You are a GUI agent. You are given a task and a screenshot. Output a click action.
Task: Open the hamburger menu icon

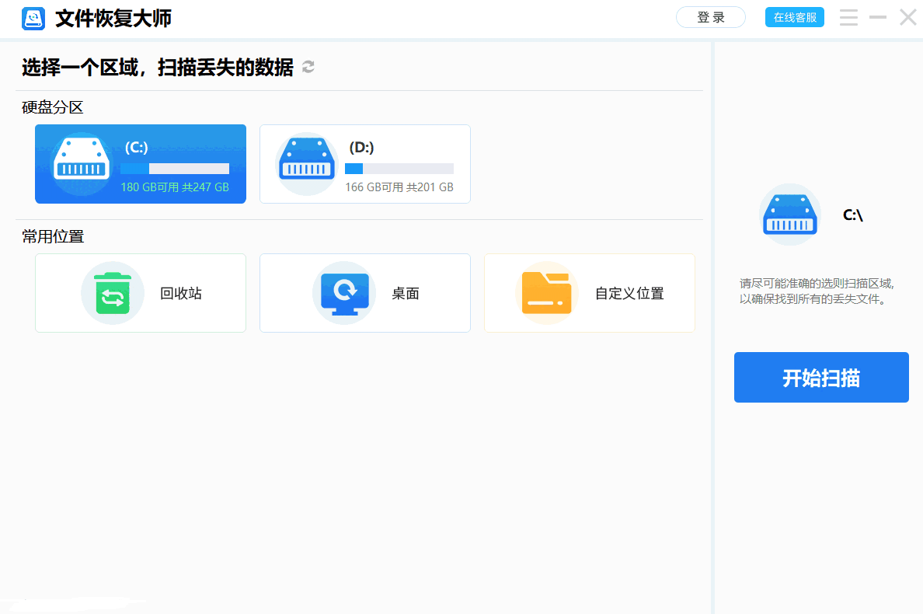coord(848,17)
